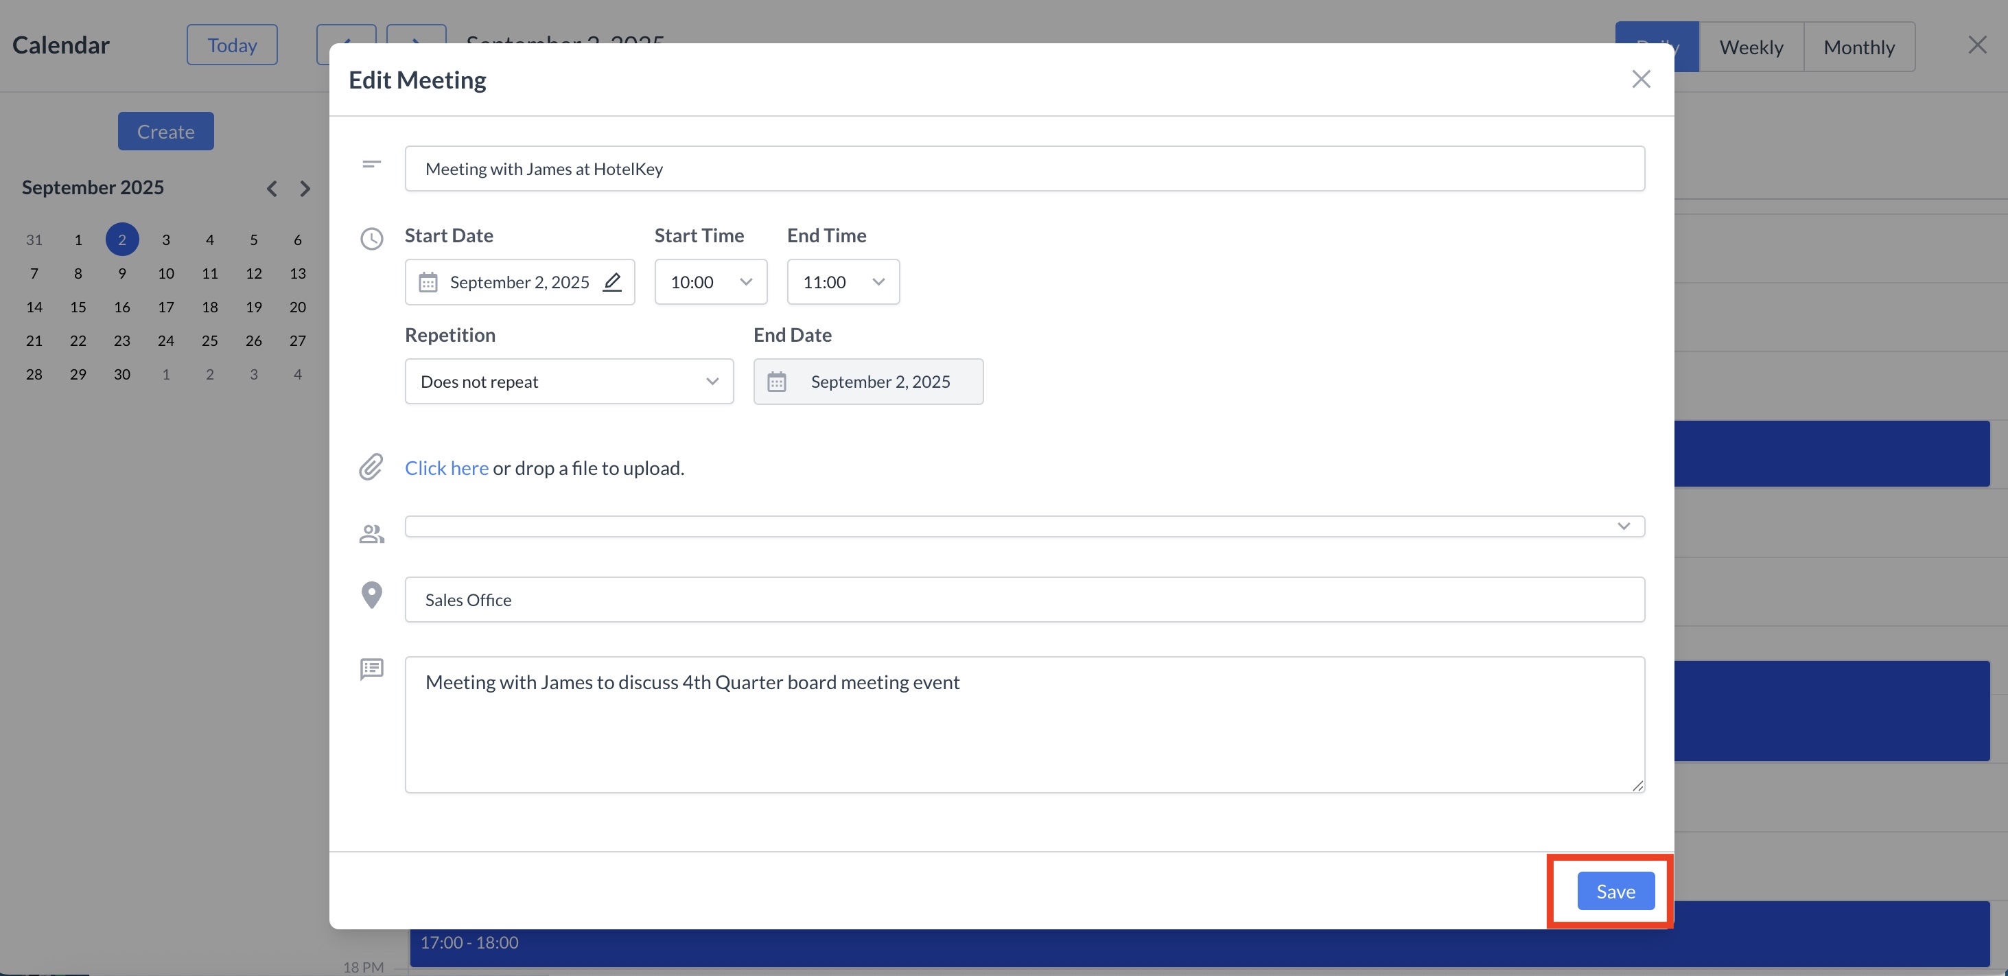
Task: Click the paperclip attachment icon
Action: tap(371, 467)
